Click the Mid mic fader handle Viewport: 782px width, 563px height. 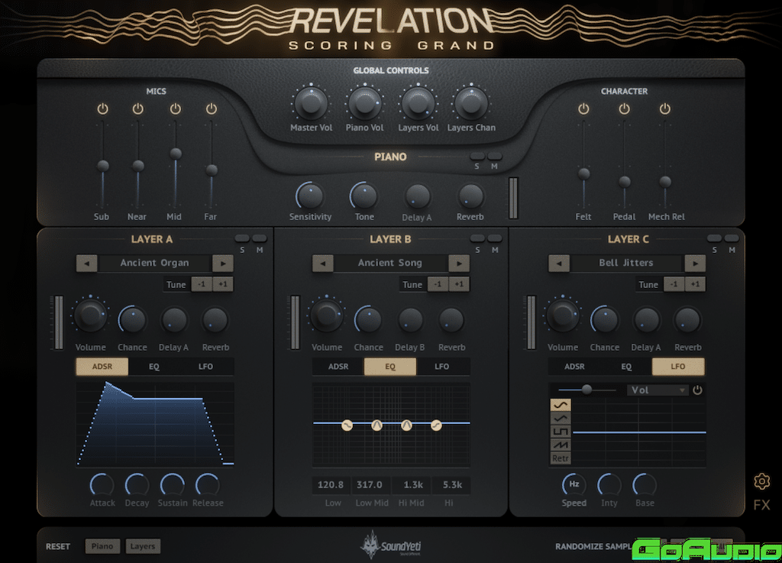[x=175, y=154]
